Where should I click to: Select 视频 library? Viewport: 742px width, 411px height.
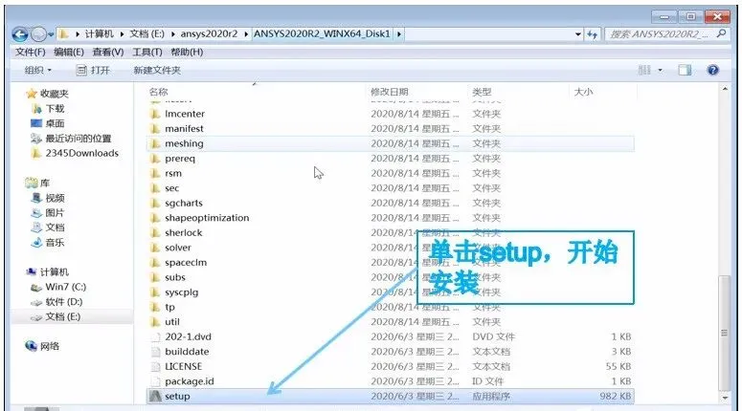coord(48,198)
